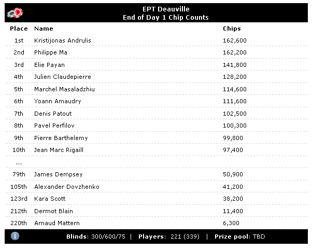Click on Philippe Ma player name
Viewport: 312px width, 250px height.
[x=51, y=52]
